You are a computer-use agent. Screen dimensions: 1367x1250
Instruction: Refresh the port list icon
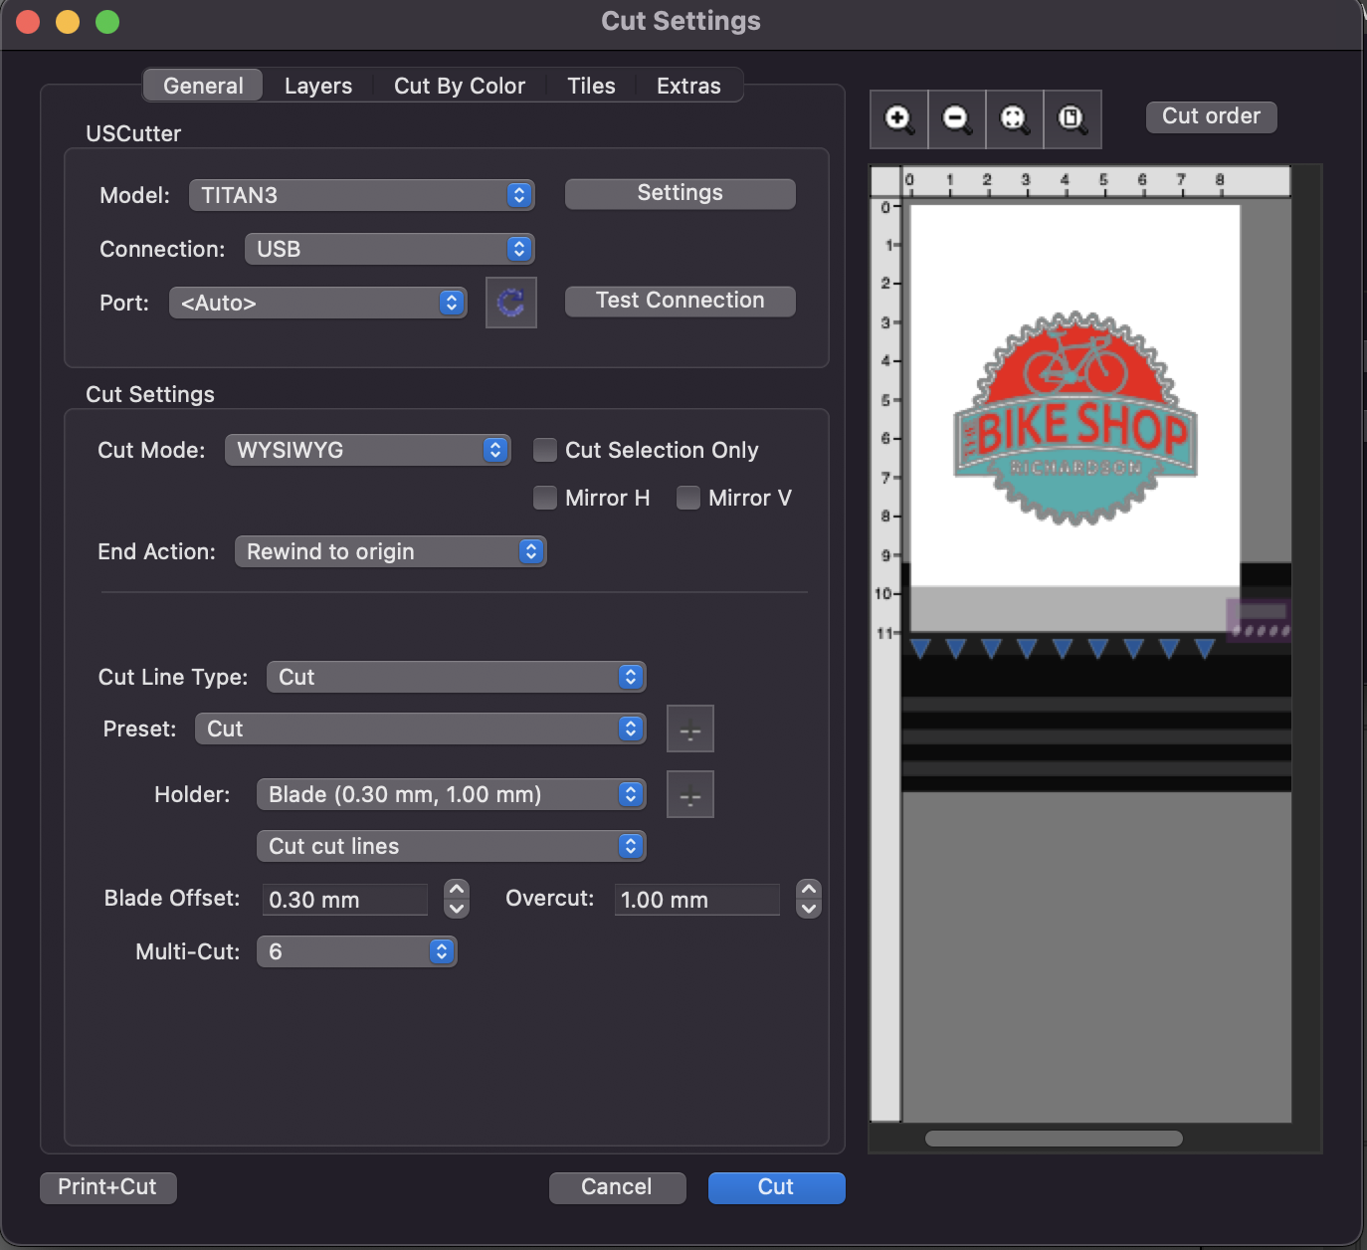coord(511,303)
